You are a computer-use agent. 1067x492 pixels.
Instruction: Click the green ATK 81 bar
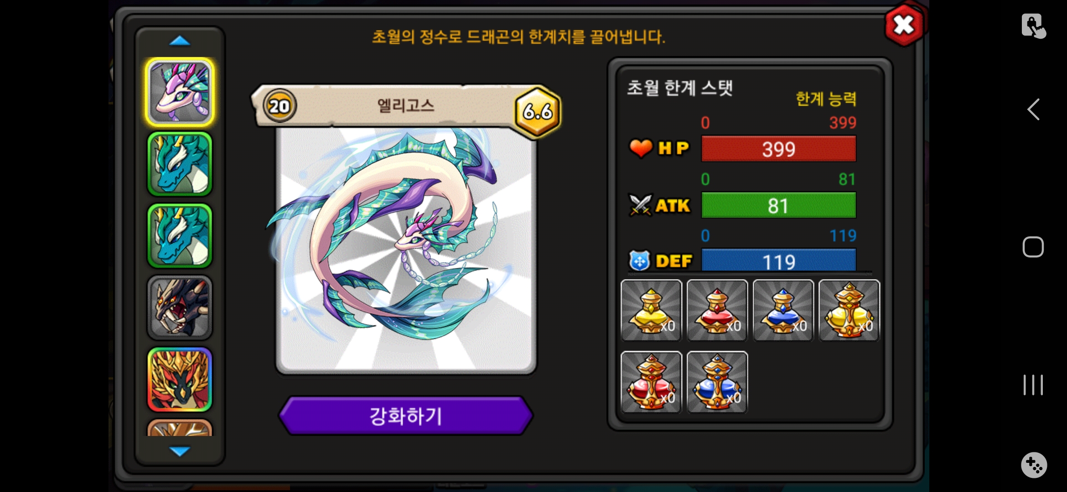coord(778,205)
